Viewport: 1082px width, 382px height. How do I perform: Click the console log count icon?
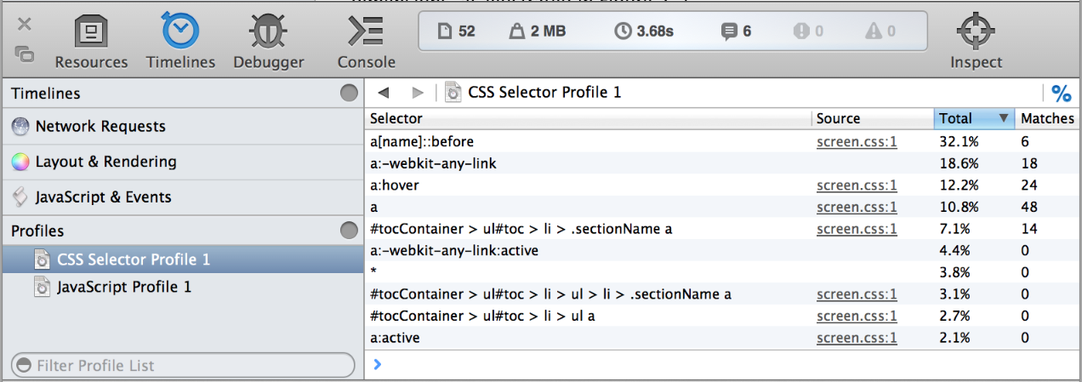point(728,31)
